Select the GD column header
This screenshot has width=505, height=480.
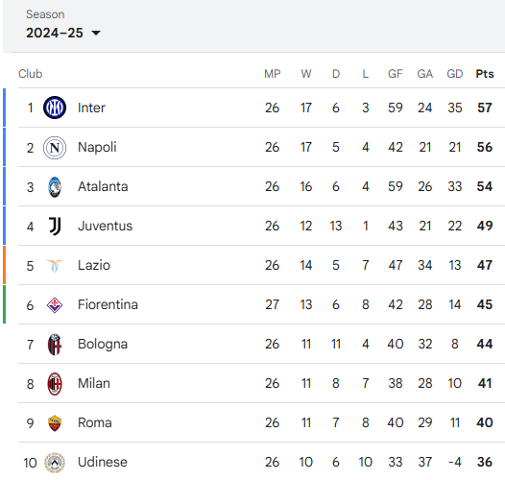coord(455,74)
